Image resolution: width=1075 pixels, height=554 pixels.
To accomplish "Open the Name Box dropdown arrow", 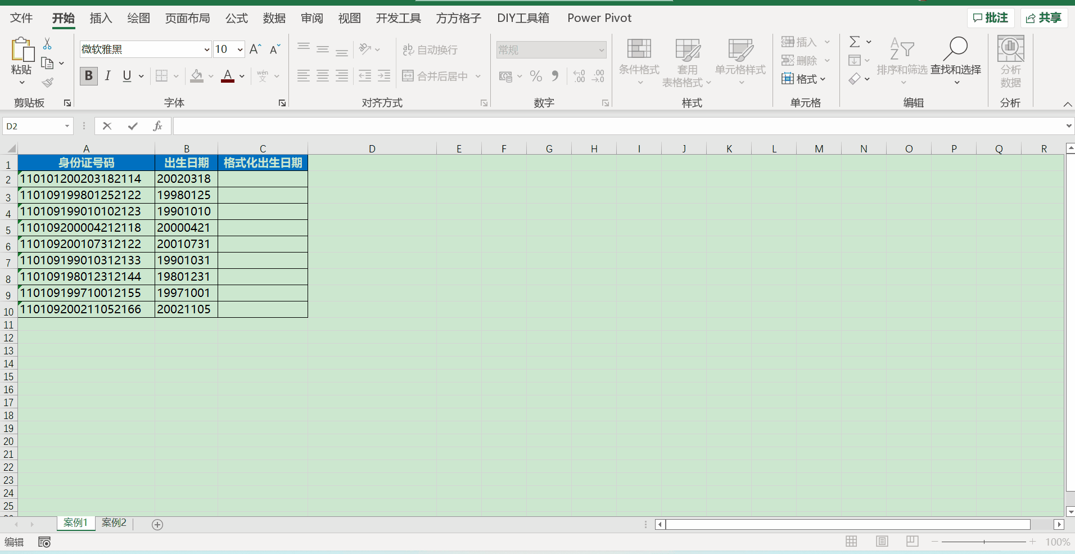I will [x=67, y=126].
